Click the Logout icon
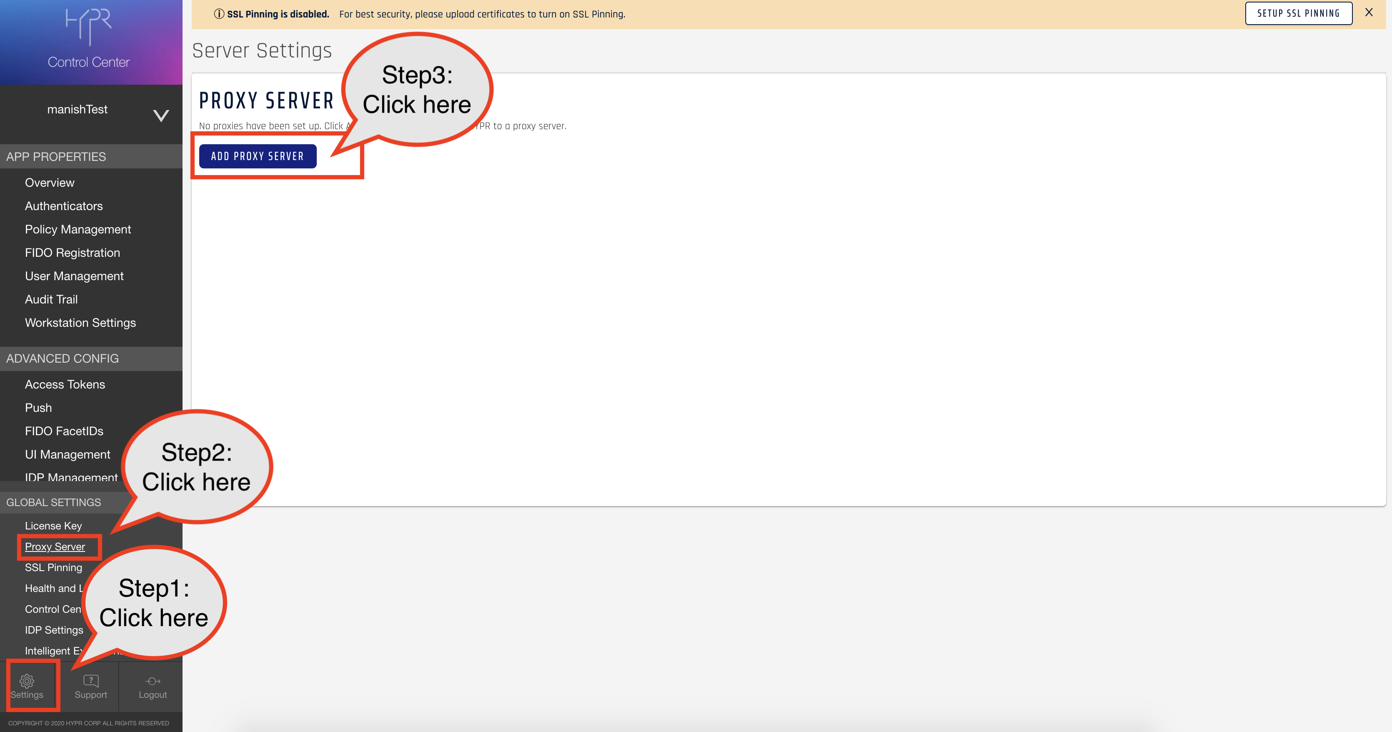1392x732 pixels. 153,681
